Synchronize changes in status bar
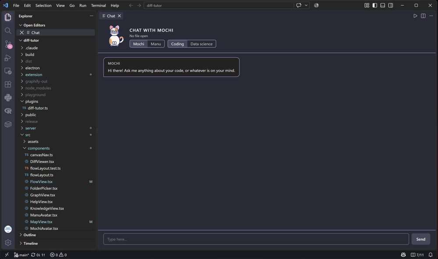Screen dimensions: 438x259 (38, 255)
